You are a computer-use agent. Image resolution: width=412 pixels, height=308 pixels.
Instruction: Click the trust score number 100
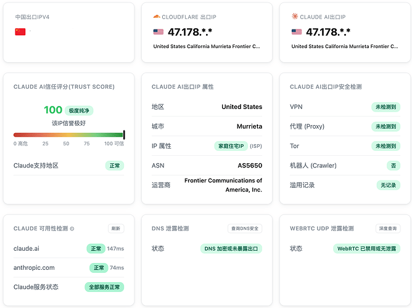click(x=53, y=110)
